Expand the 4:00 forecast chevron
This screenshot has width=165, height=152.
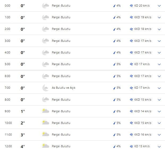pyautogui.click(x=159, y=53)
